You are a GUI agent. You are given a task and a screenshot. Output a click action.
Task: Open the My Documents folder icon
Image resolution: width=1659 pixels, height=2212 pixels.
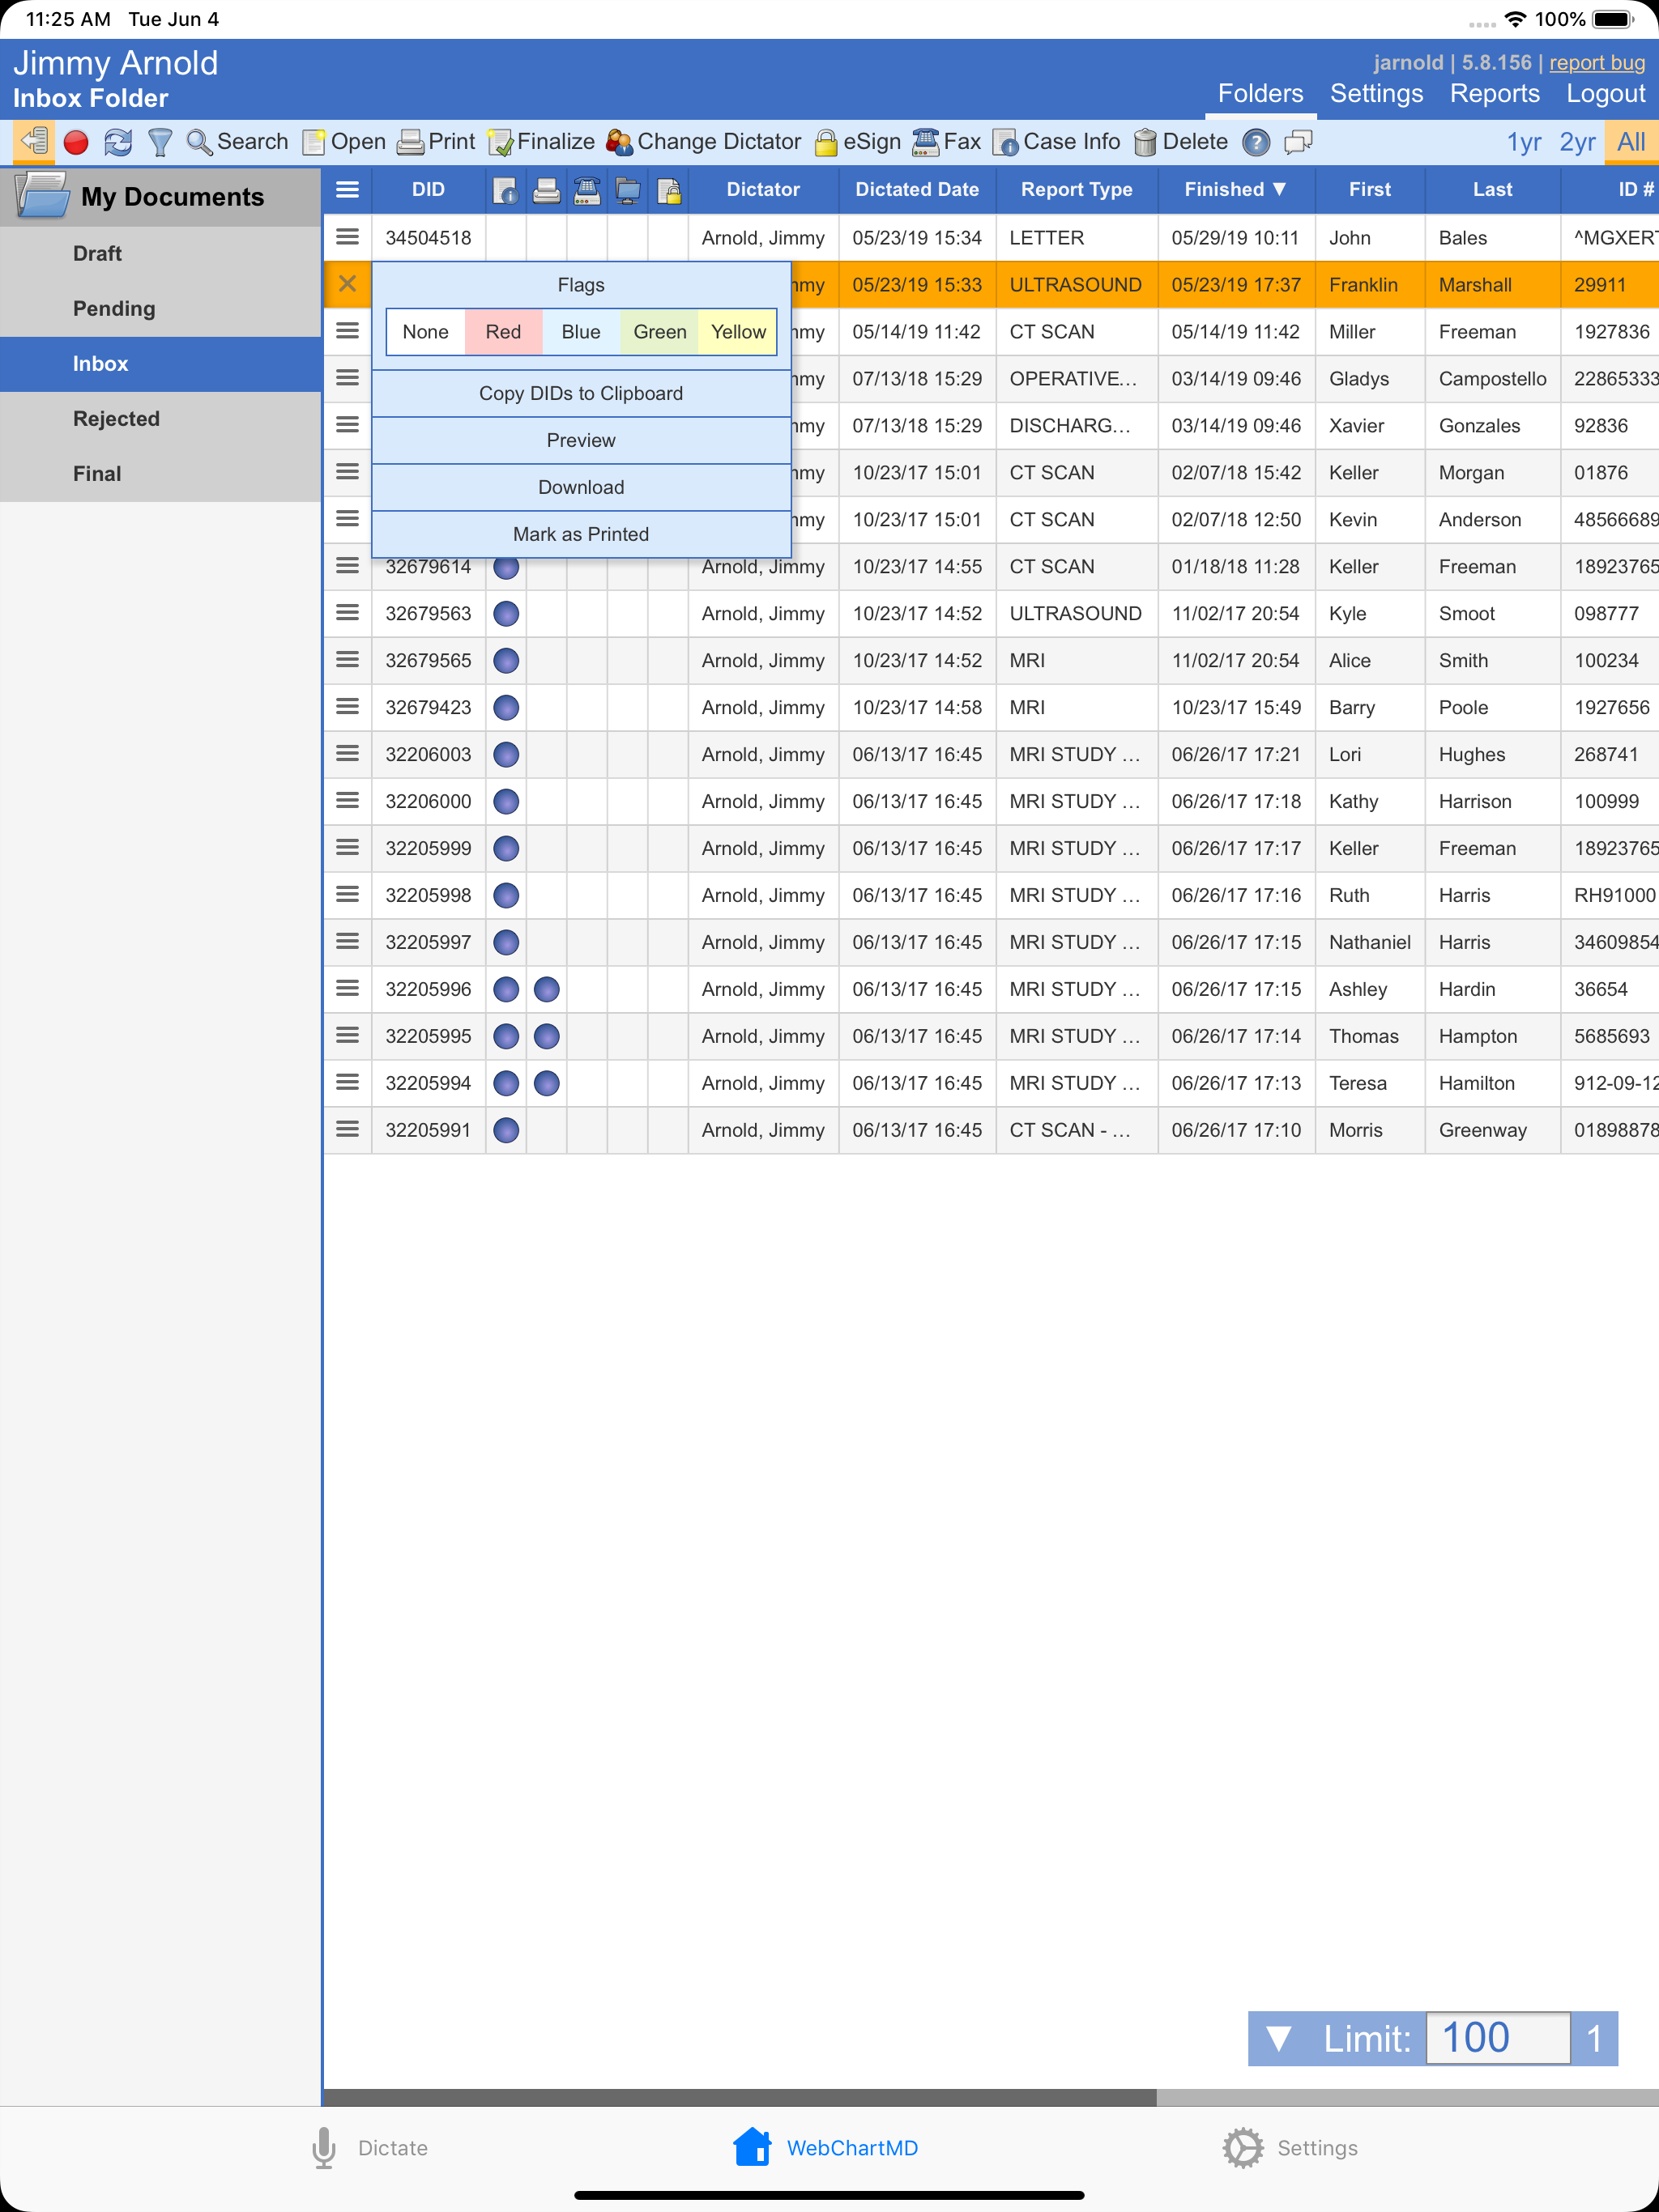(42, 195)
